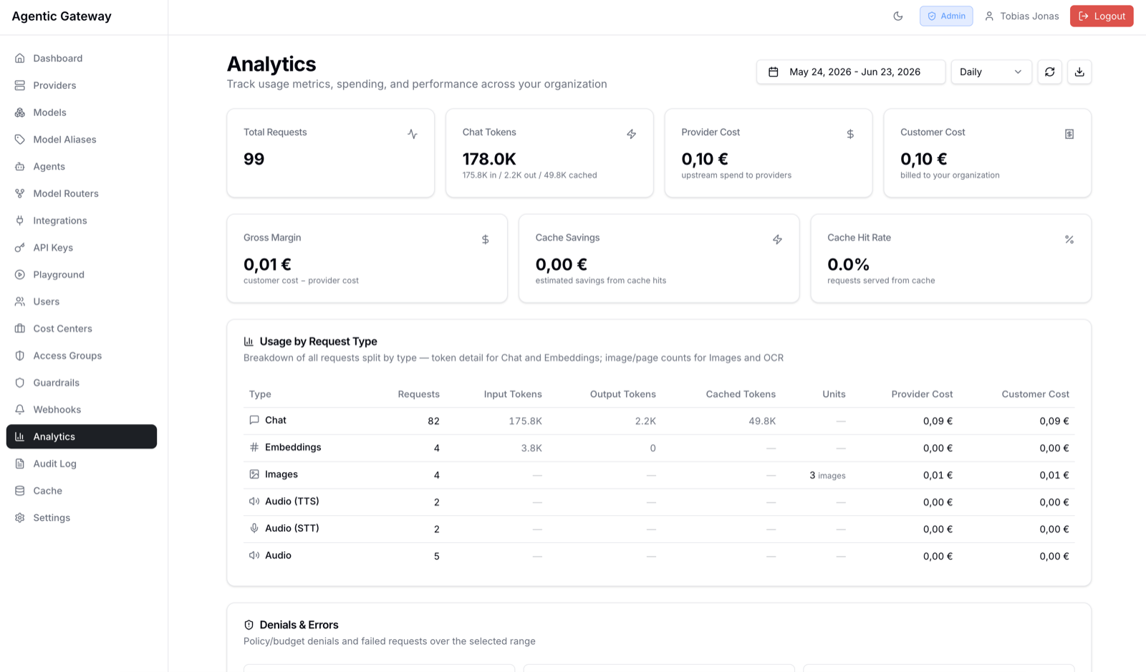
Task: Click the Audio (STT) microphone icon
Action: [254, 528]
